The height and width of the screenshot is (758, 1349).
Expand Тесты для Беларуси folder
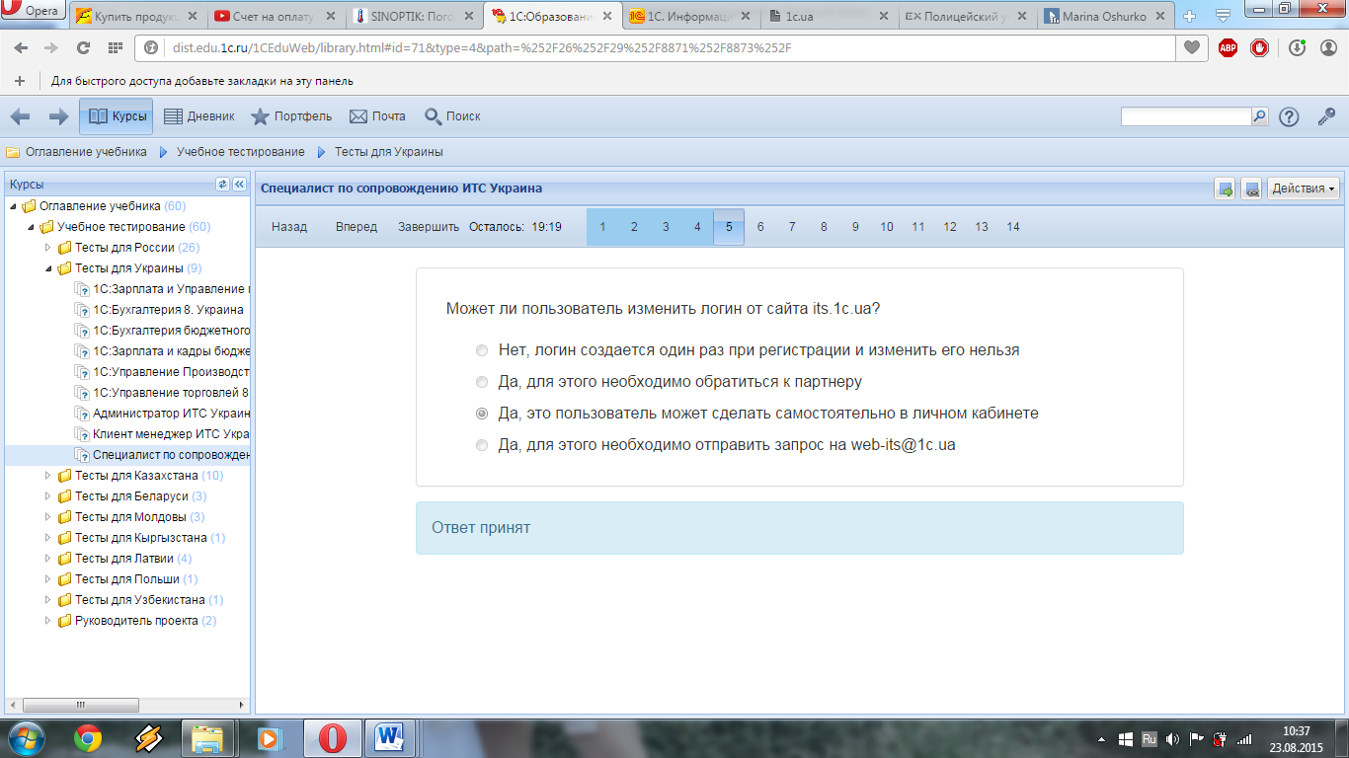click(x=48, y=496)
